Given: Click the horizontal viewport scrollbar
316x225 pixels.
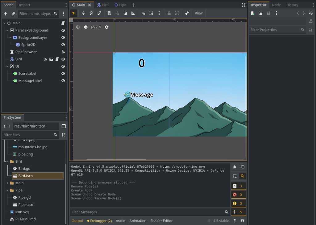Looking at the screenshot, I should coord(116,159).
